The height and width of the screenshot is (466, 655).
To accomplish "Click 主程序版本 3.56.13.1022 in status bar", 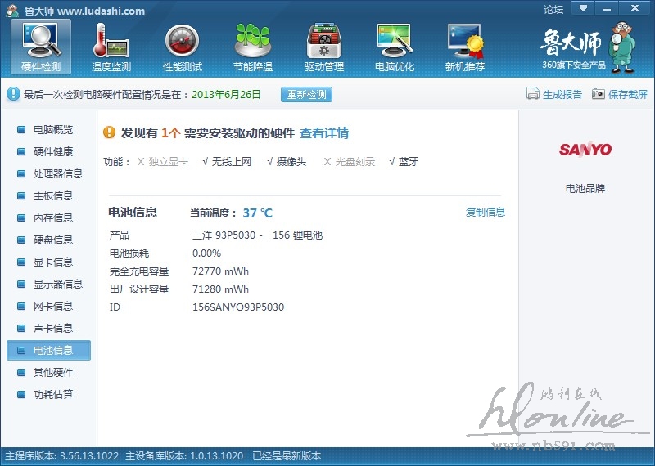I will tap(62, 456).
